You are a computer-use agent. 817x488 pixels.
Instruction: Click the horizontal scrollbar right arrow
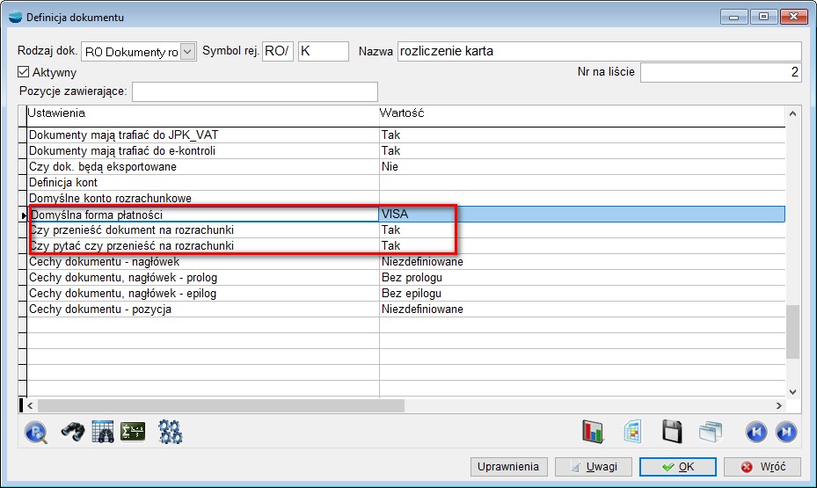point(779,405)
